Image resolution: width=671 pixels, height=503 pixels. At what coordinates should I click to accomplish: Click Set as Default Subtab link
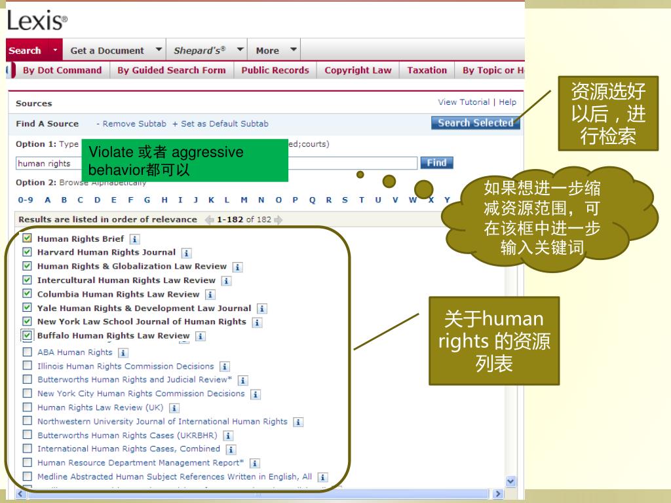tap(220, 124)
